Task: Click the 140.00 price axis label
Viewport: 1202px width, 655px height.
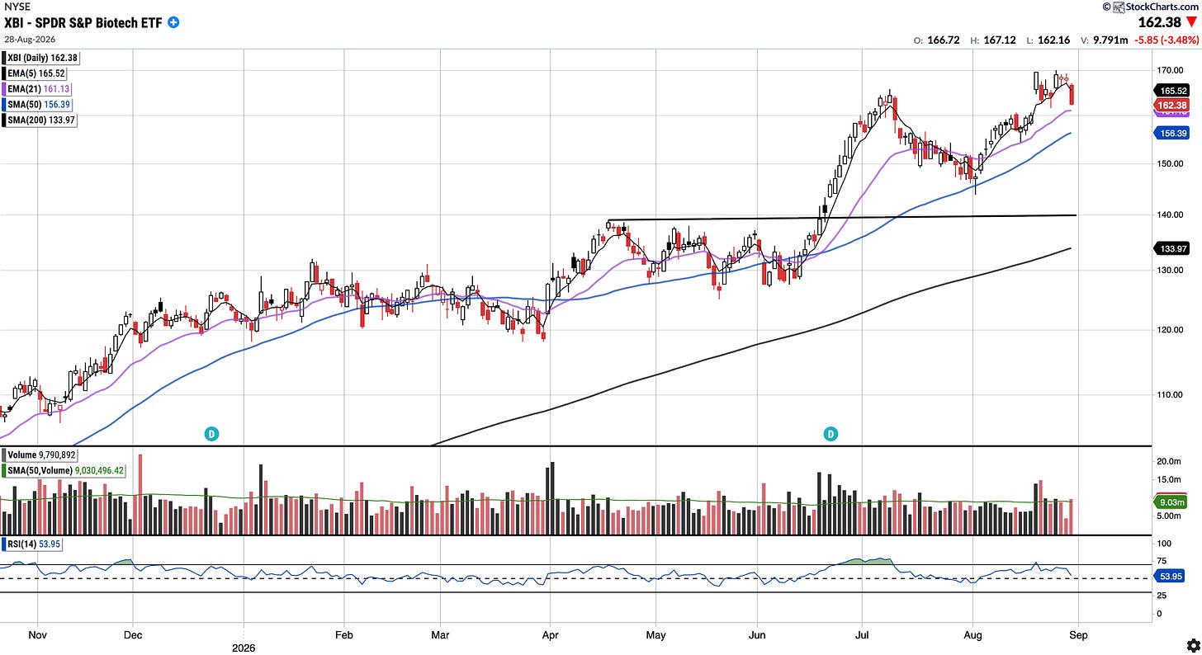Action: tap(1171, 214)
